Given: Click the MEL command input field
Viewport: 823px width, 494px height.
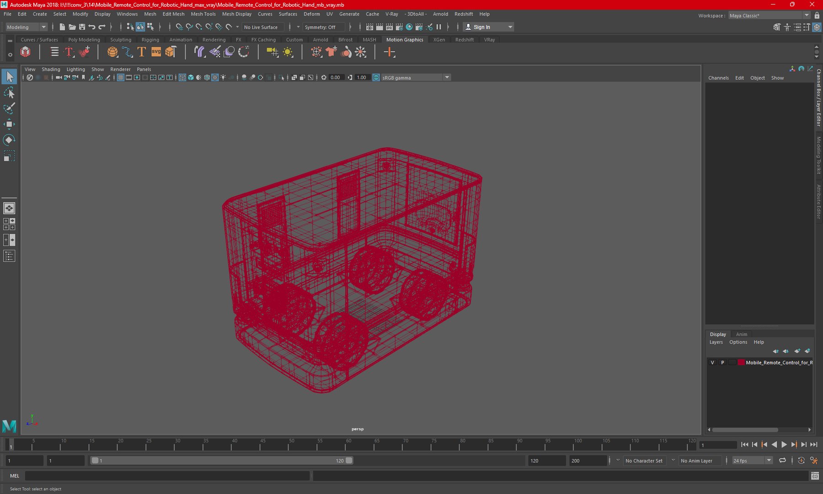Looking at the screenshot, I should click(x=167, y=476).
